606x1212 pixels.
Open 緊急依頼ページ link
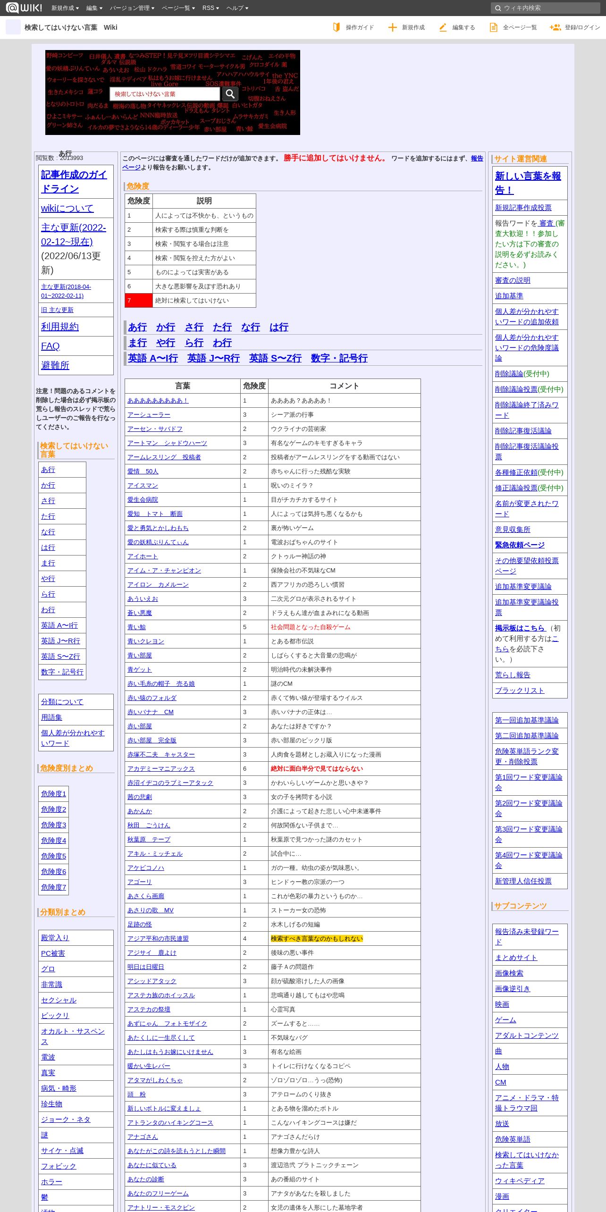coord(520,545)
